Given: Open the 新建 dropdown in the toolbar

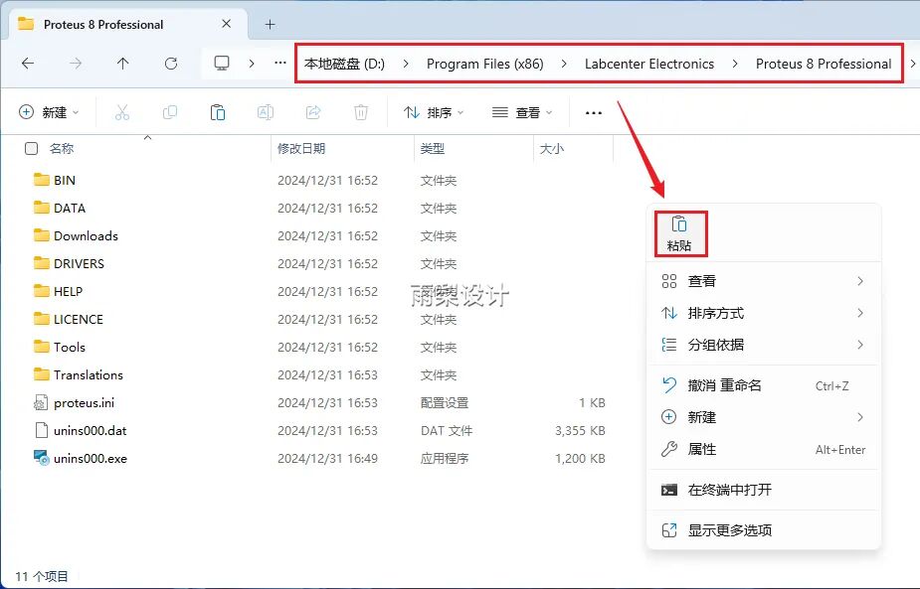Looking at the screenshot, I should [x=49, y=111].
